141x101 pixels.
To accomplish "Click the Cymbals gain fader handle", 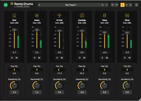I will click(82, 31).
